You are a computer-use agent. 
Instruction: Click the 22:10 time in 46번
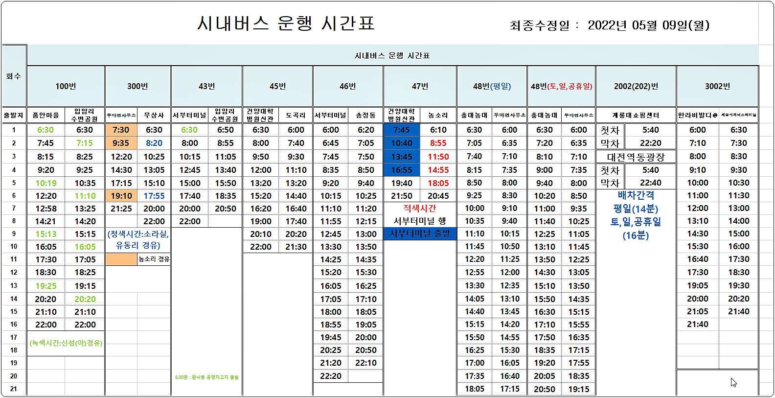click(366, 363)
